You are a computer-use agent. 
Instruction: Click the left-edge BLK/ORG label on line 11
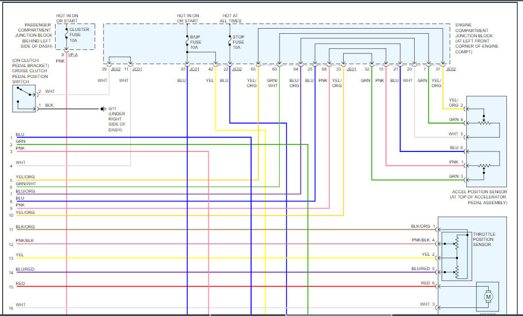point(25,227)
